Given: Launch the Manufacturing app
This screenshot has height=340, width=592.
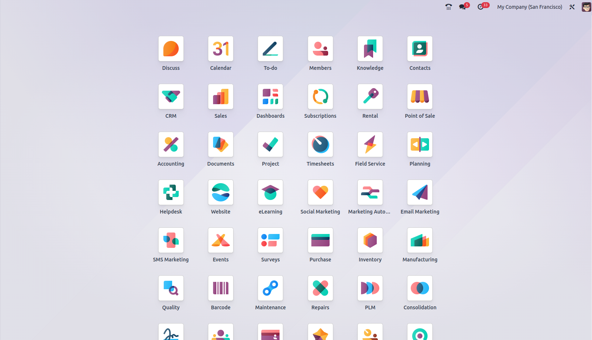Looking at the screenshot, I should (420, 241).
